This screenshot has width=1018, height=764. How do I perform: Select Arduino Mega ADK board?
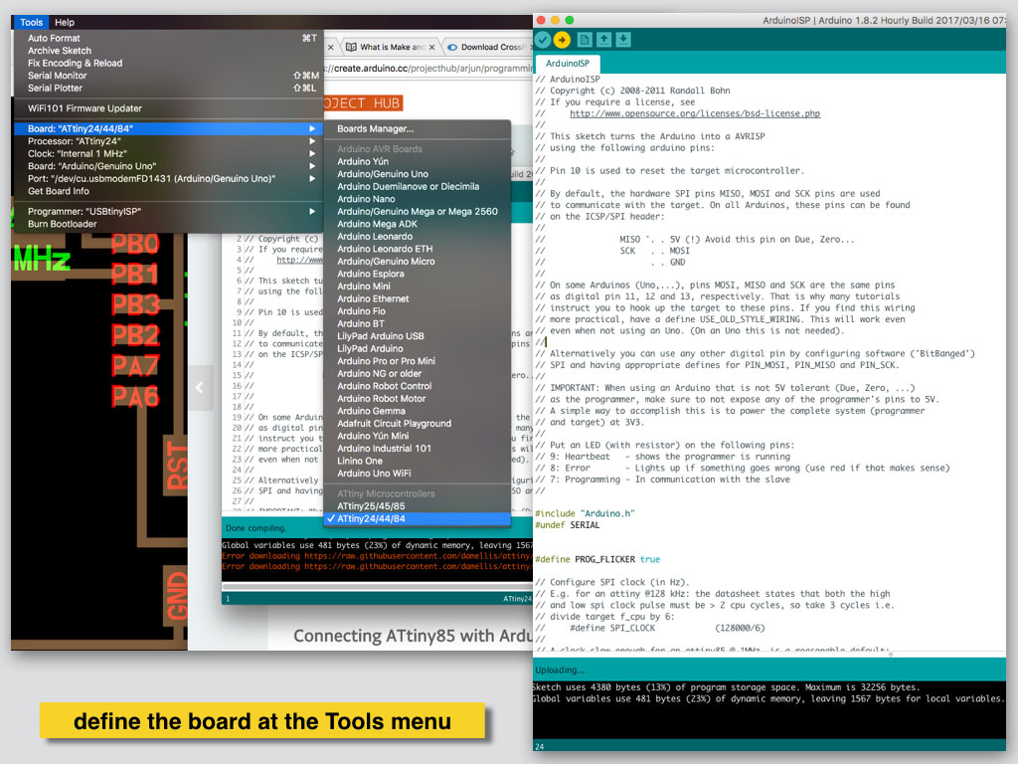point(417,224)
